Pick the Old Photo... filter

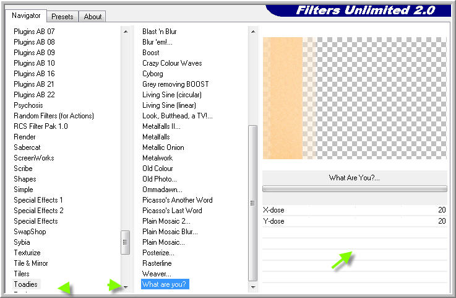[160, 179]
